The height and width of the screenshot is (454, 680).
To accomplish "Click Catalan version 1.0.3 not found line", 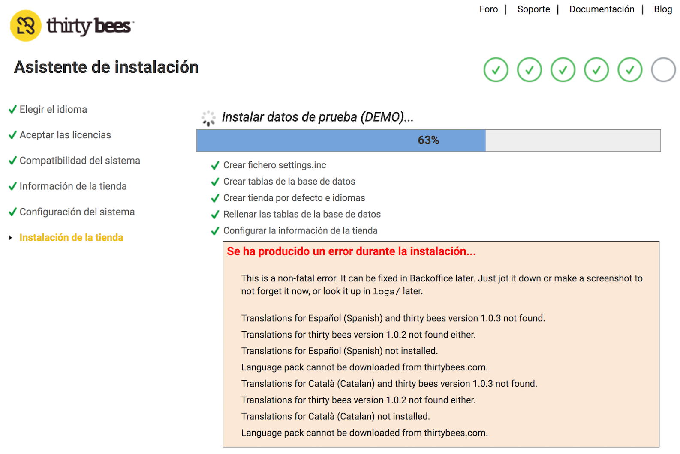I will pos(389,384).
